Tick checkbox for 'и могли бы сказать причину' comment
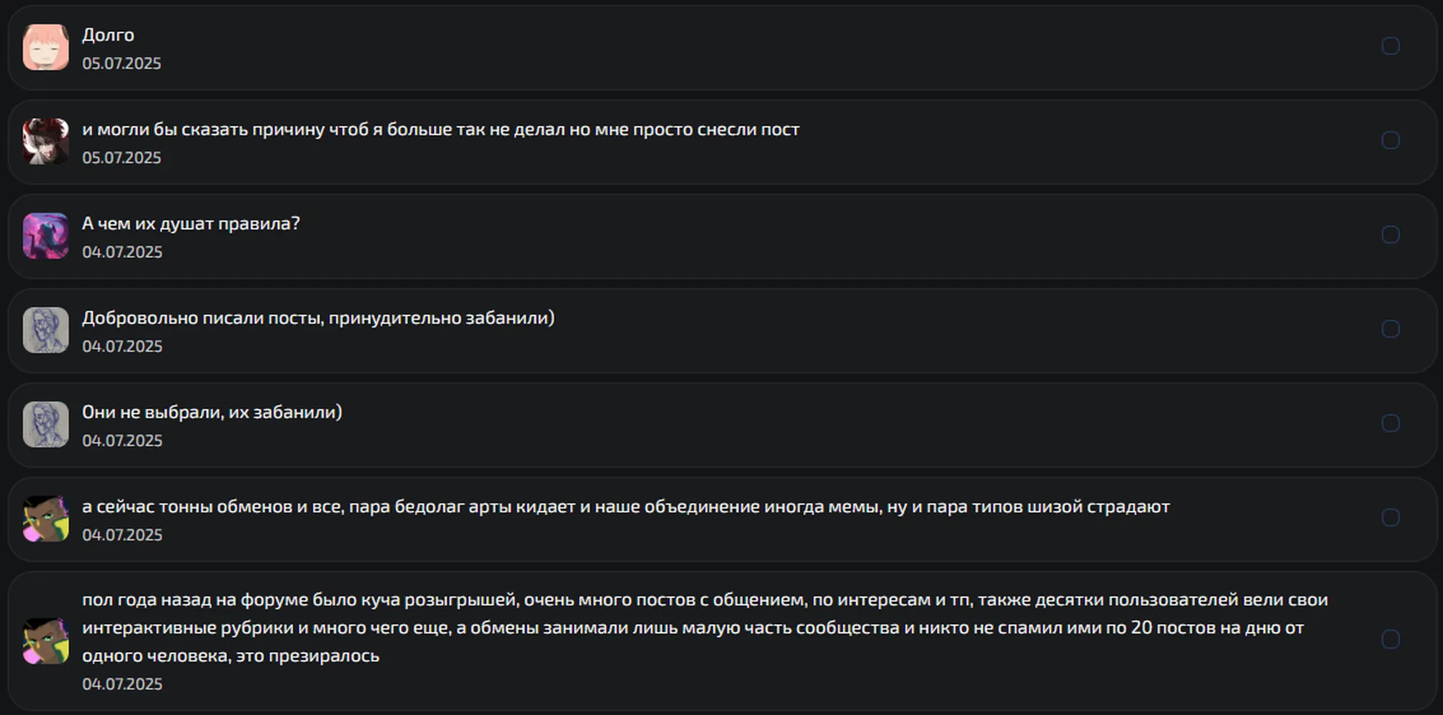1443x715 pixels. pyautogui.click(x=1390, y=140)
